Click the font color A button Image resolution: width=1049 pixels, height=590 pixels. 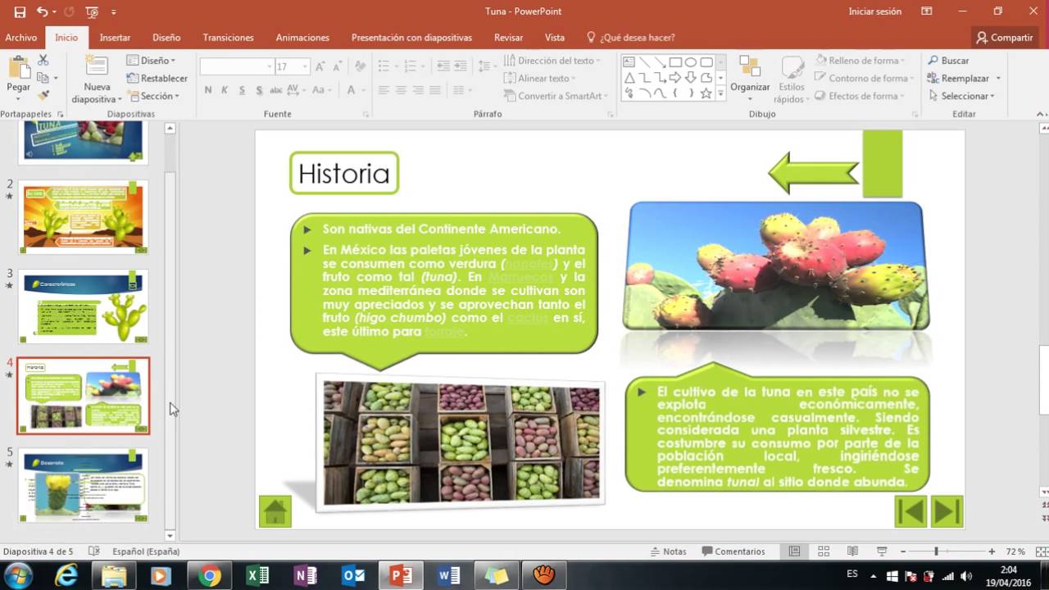point(351,90)
